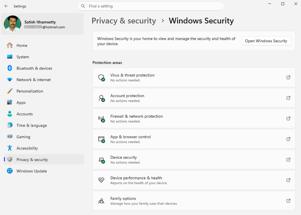This screenshot has height=215, width=301.
Task: Select the Apps category
Action: (x=21, y=102)
